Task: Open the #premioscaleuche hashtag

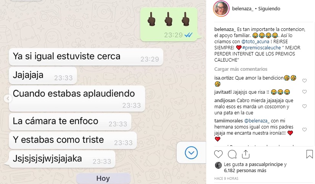Action: pyautogui.click(x=262, y=48)
